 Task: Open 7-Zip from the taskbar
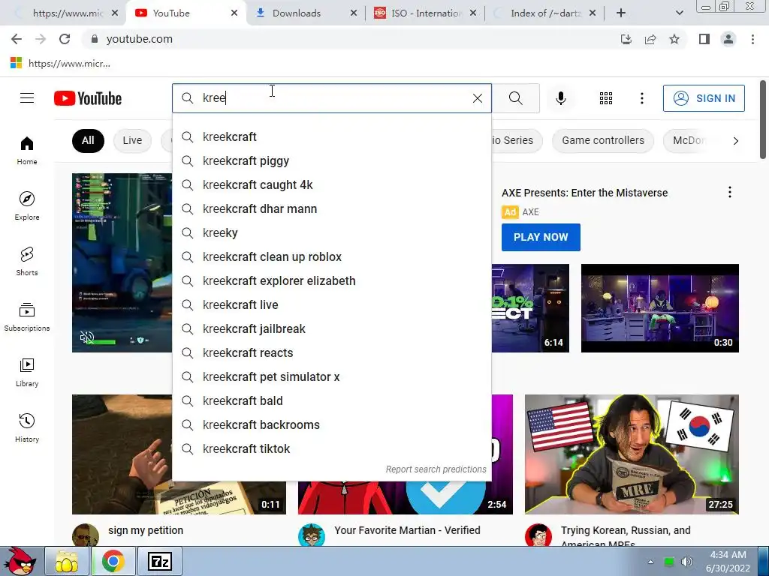[x=160, y=561]
